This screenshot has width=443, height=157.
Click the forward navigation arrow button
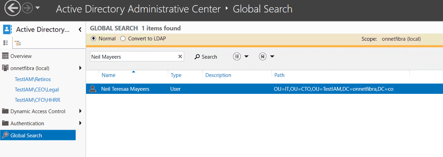(27, 9)
